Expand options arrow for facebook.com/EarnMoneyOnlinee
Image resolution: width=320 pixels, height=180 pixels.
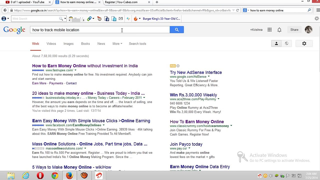[x=103, y=125]
